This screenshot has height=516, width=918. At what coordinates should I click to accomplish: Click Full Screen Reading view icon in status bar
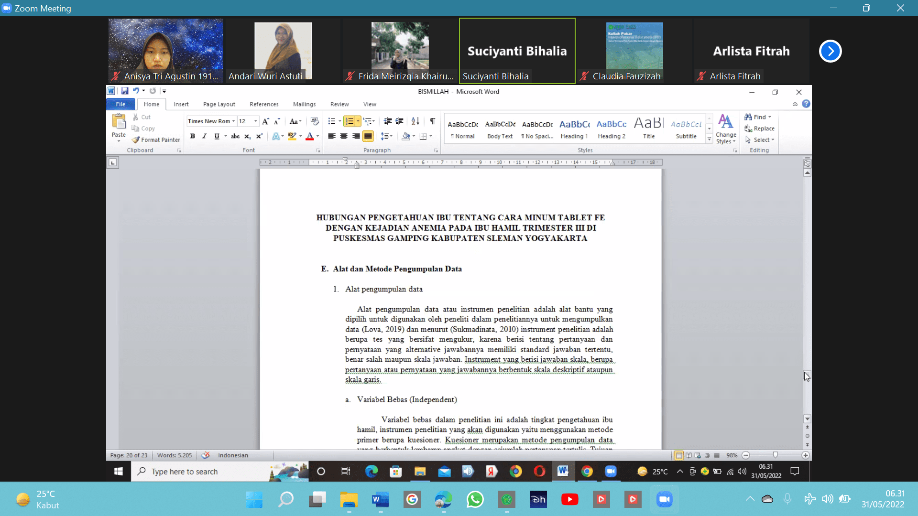click(688, 455)
